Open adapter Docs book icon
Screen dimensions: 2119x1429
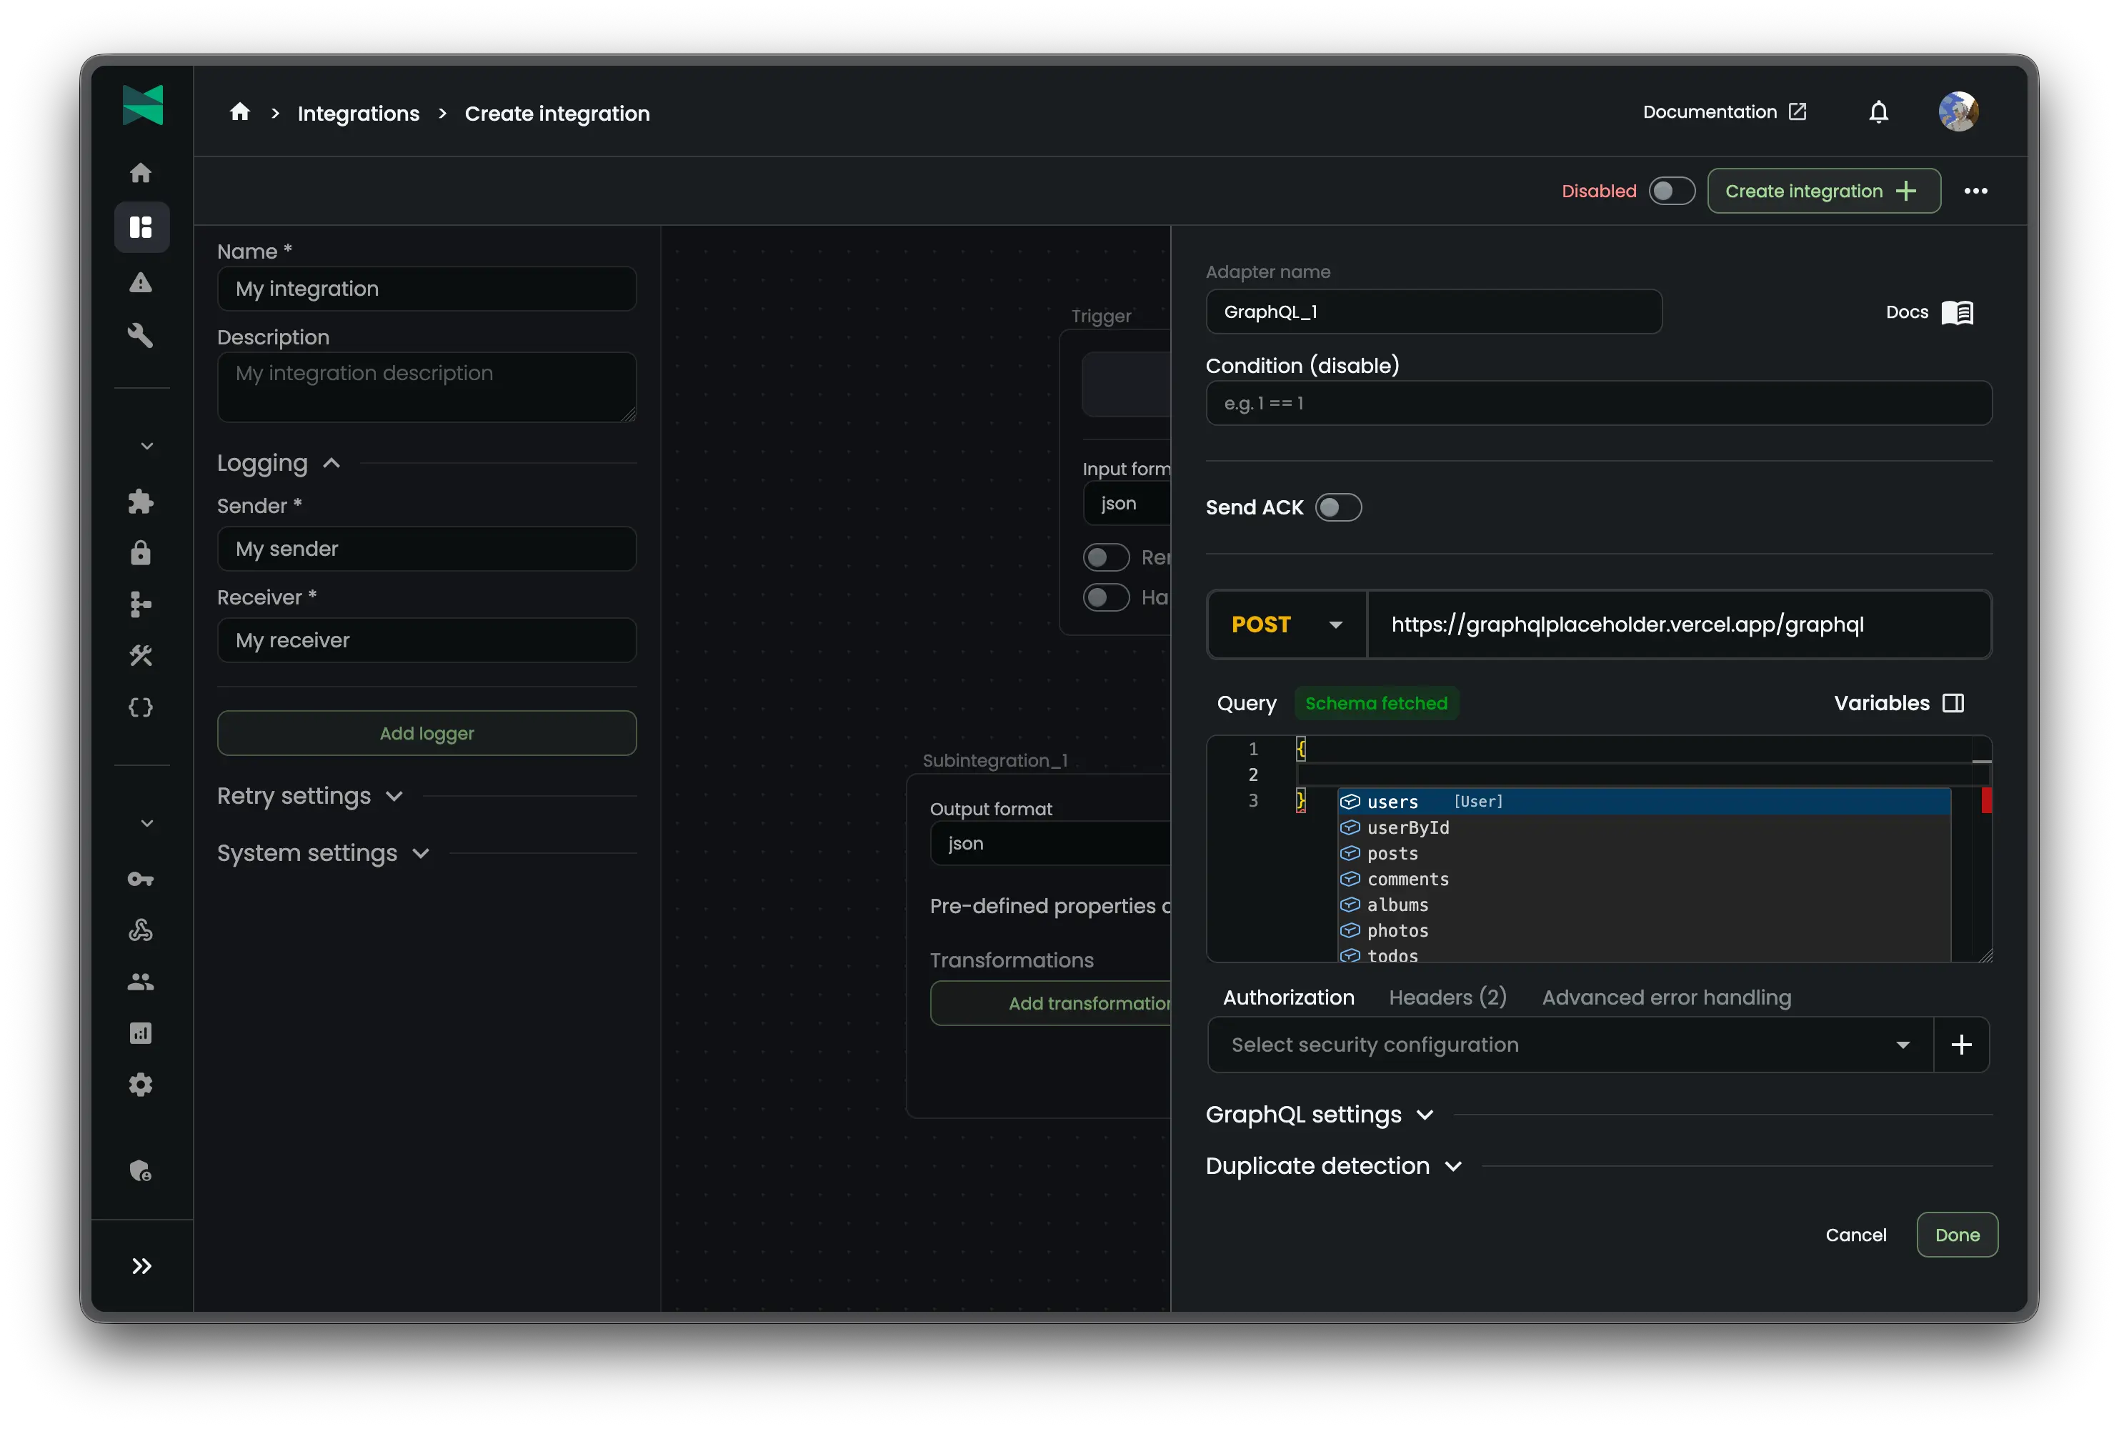1957,313
